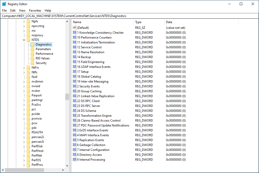Expand the Parport tree node
The height and width of the screenshot is (173, 259).
tap(24, 95)
